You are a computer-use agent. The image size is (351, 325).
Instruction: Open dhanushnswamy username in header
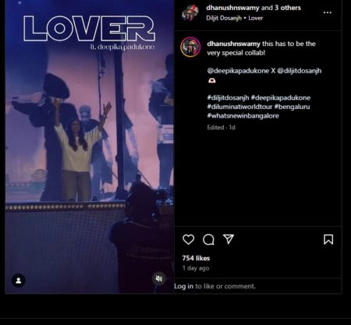[x=232, y=8]
